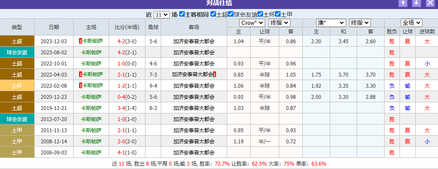Viewport: 438px width, 169px height.
Task: Close the 对战往绩 panel with X icon
Action: [430, 3]
